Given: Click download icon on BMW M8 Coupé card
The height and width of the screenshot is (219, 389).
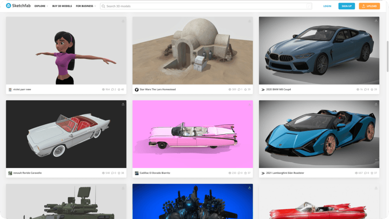Looking at the screenshot, I should pos(376,20).
